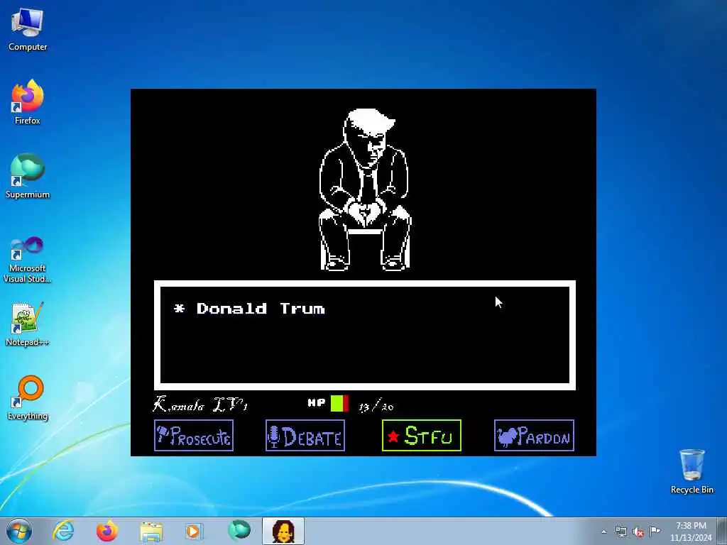Launch Firefox from the taskbar
Image resolution: width=727 pixels, height=545 pixels.
(107, 531)
